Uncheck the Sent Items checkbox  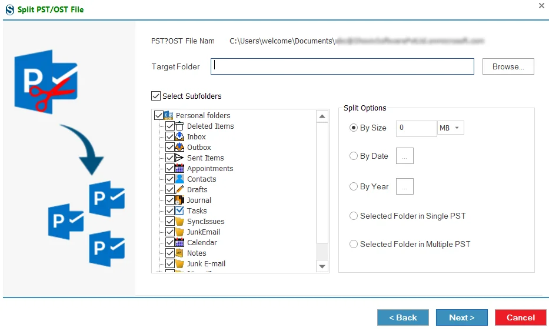pyautogui.click(x=170, y=158)
